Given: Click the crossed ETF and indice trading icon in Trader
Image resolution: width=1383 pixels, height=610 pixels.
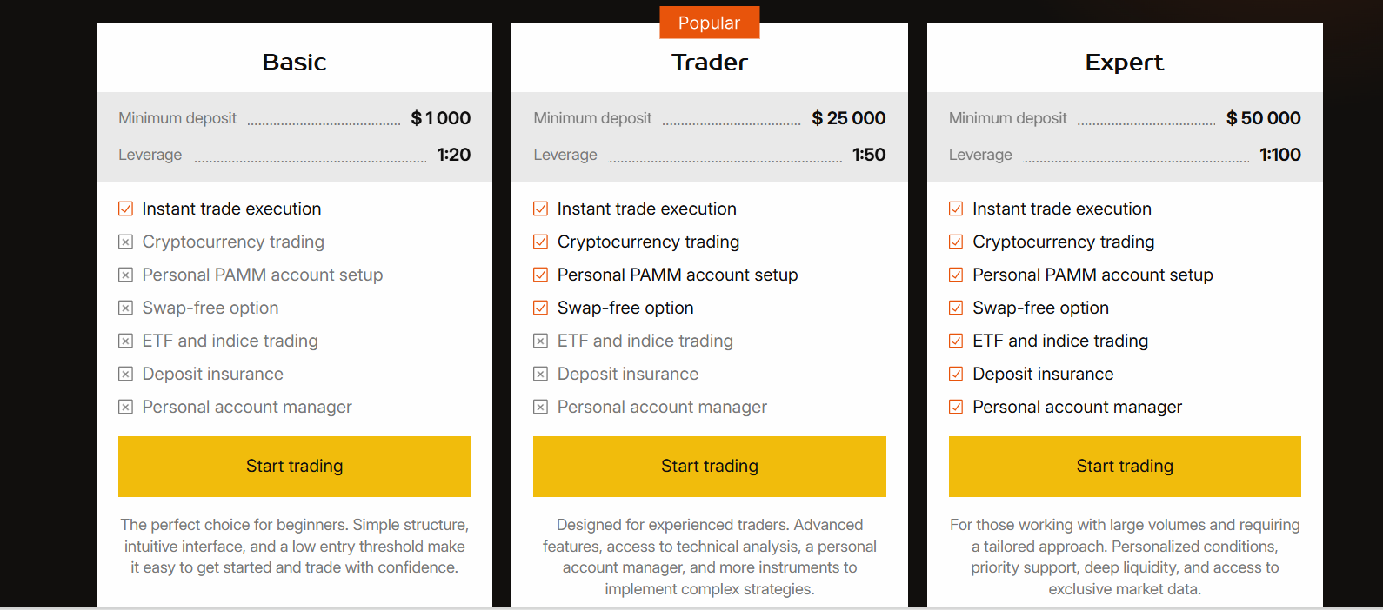Looking at the screenshot, I should (x=541, y=341).
